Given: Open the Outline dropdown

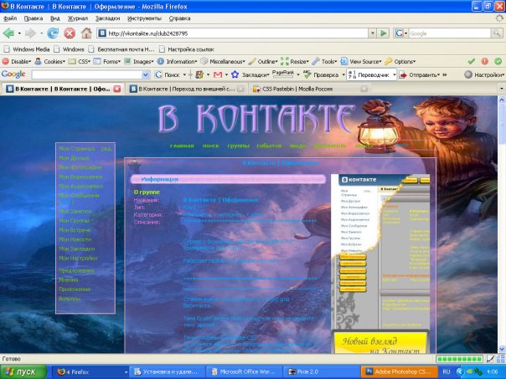Looking at the screenshot, I should [x=263, y=61].
